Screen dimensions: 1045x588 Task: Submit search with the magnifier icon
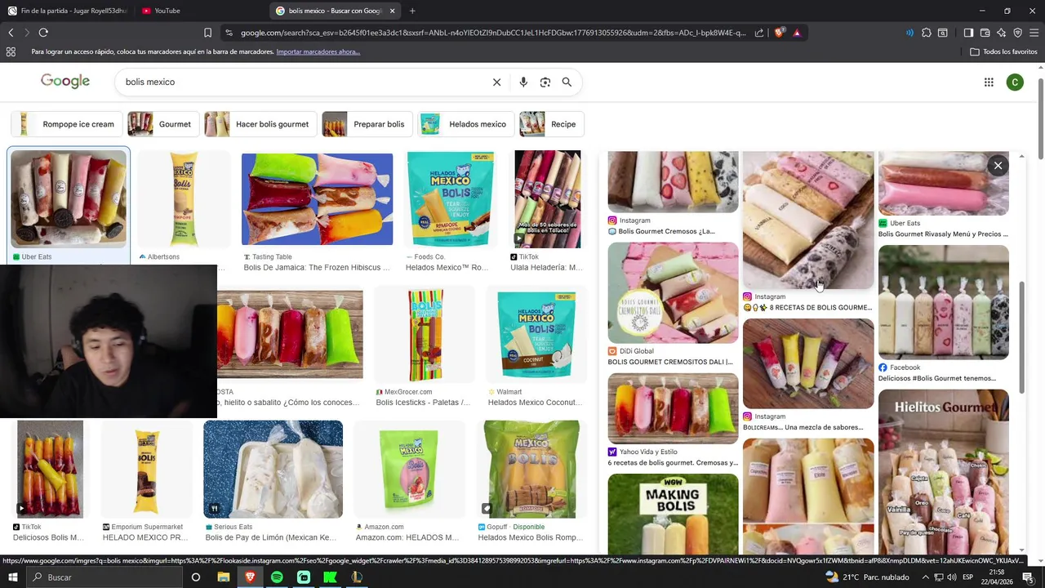[567, 82]
